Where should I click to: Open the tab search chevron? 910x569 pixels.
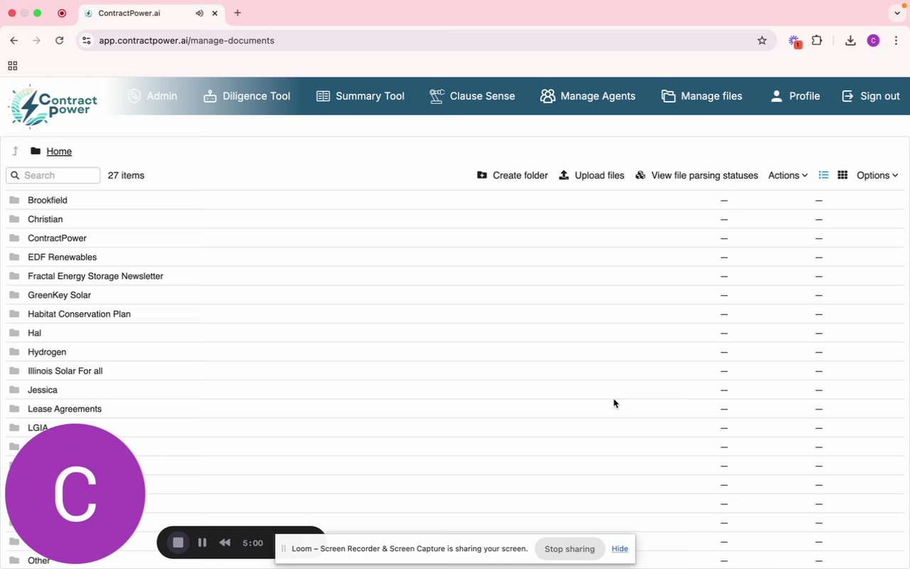(897, 13)
